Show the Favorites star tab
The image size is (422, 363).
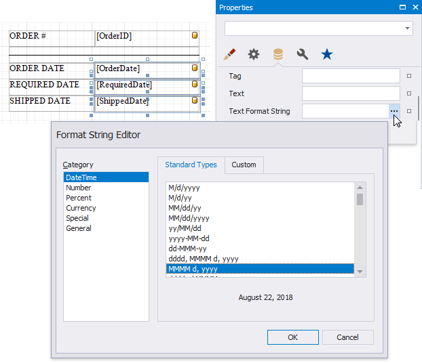tap(327, 54)
